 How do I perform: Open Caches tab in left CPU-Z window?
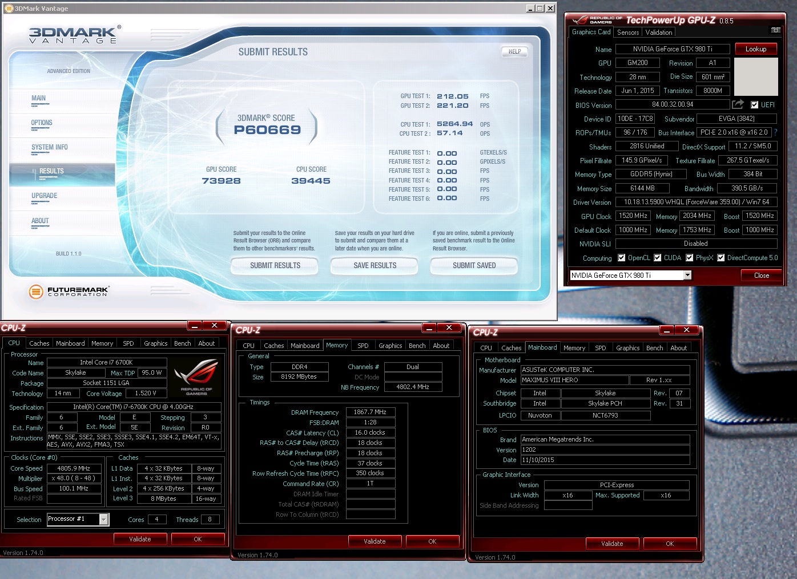click(x=39, y=343)
